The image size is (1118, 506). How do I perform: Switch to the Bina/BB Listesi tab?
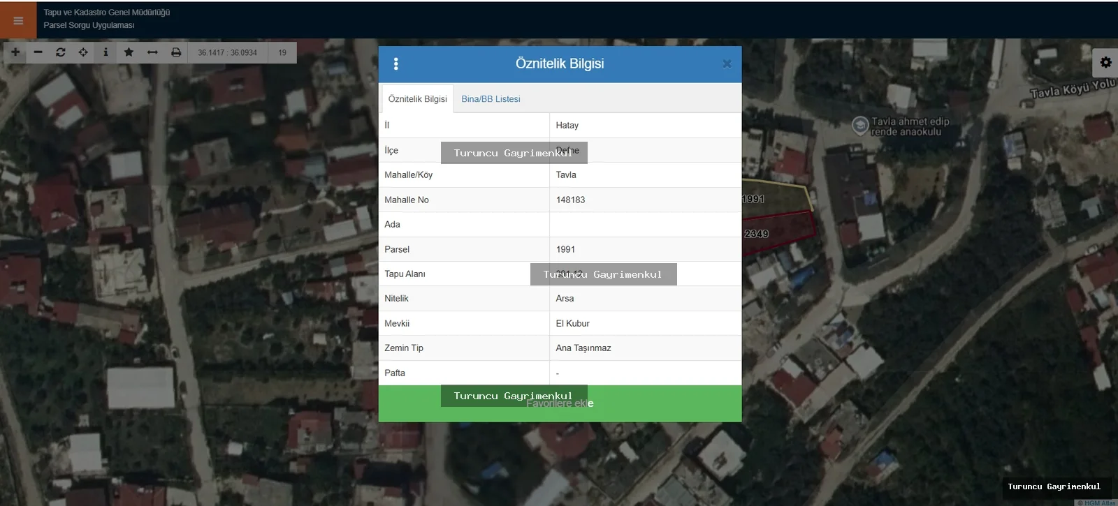tap(491, 99)
